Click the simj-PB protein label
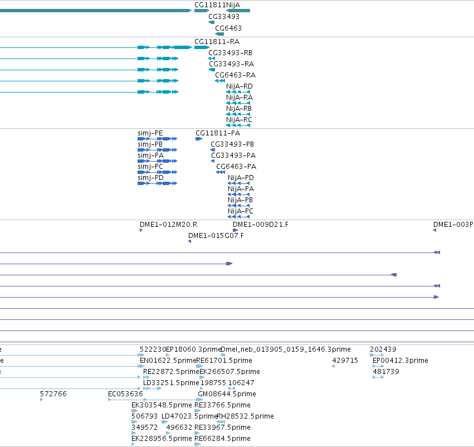Viewport: 474px width, 447px height. click(150, 144)
